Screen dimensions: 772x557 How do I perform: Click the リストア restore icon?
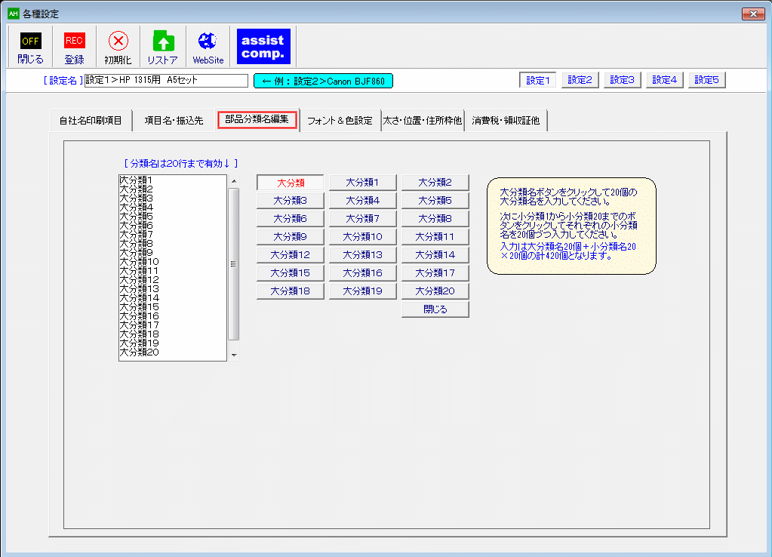163,46
